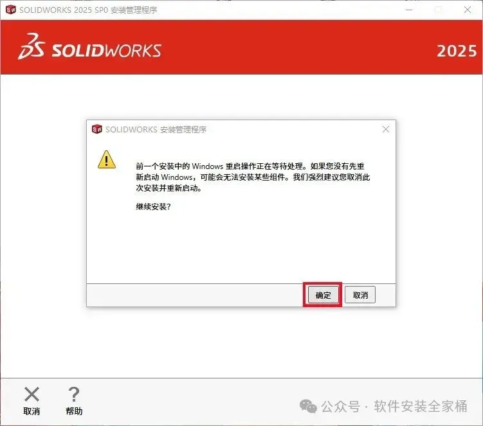The image size is (483, 426).
Task: Click the dialog title SOLIDWORKS 安装管理程序
Action: click(x=156, y=129)
